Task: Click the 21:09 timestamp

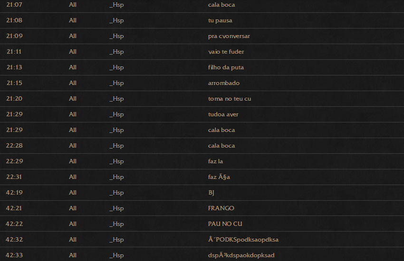Action: coord(14,36)
